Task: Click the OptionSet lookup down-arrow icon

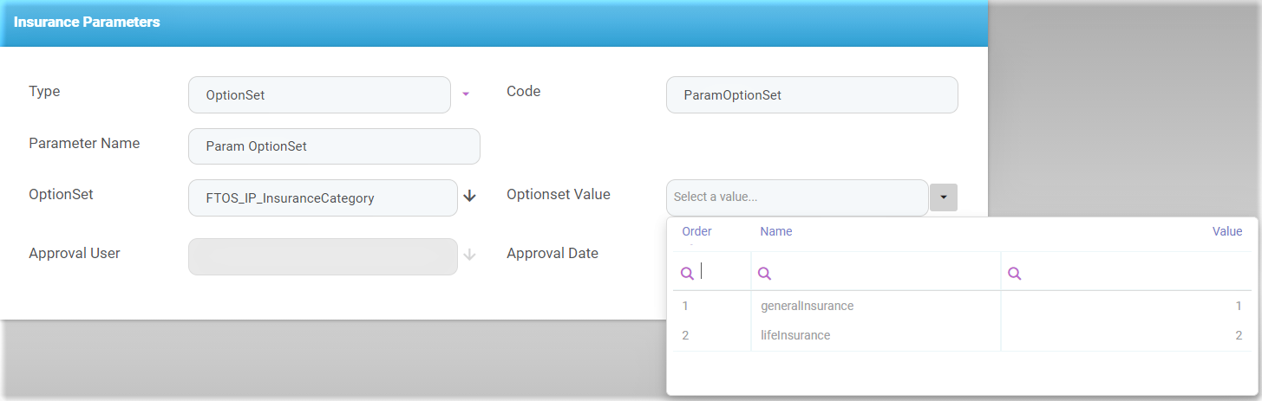Action: tap(470, 197)
